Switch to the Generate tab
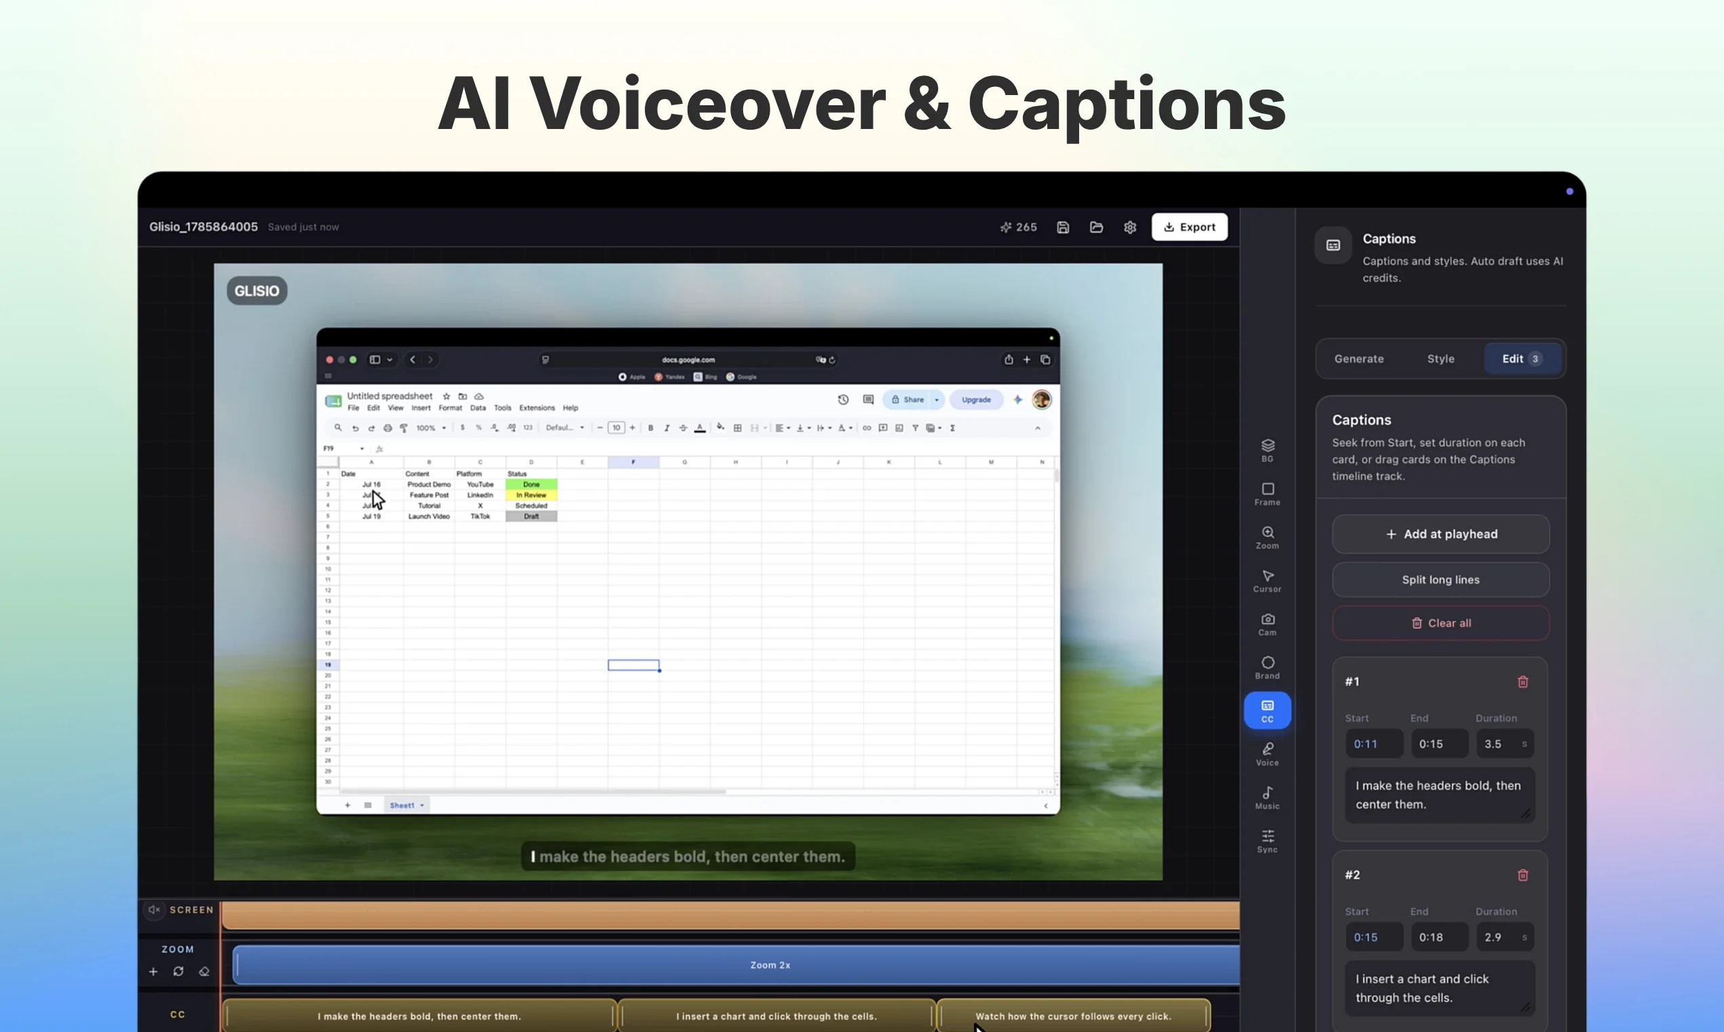Image resolution: width=1724 pixels, height=1032 pixels. point(1358,359)
